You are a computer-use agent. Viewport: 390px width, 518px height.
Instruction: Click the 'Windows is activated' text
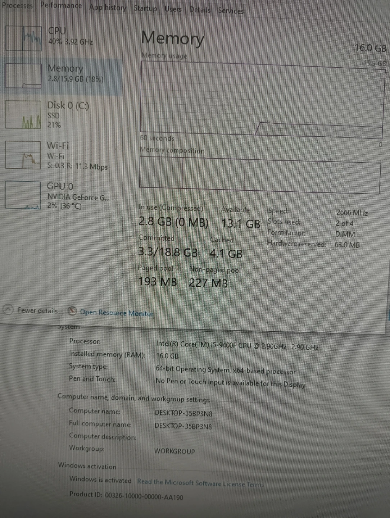pos(100,480)
